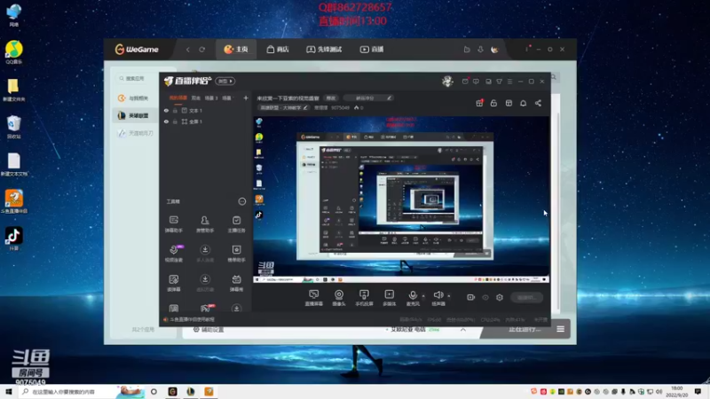This screenshot has height=399, width=710.
Task: Switch to the last scene tab
Action: [227, 98]
